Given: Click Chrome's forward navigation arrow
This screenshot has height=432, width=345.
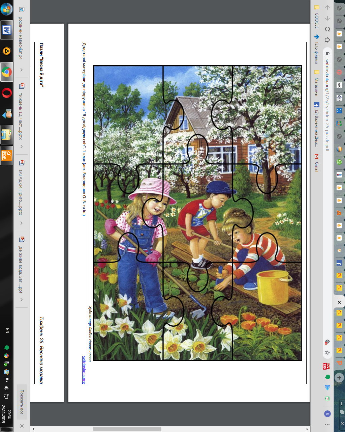Looking at the screenshot, I should point(327,18).
